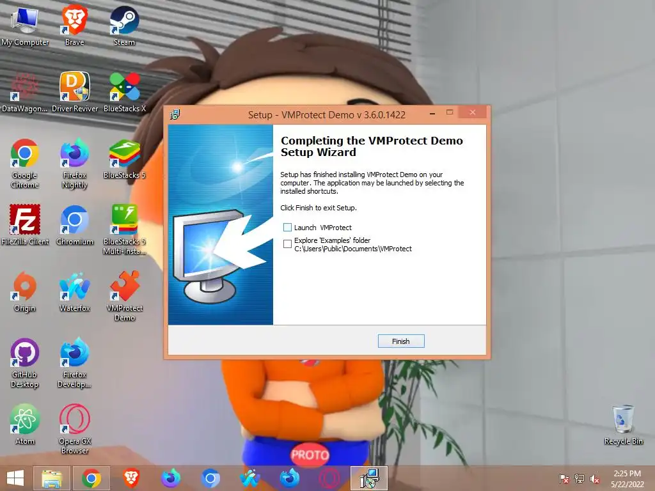Screen dimensions: 655x491
Task: Open the network status tray icon
Action: (x=580, y=479)
